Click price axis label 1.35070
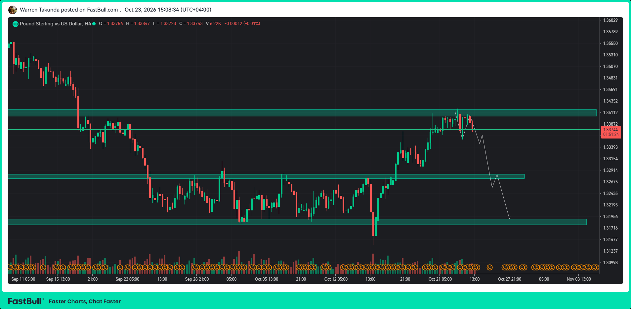Screen dimensions: 631x309 610,66
